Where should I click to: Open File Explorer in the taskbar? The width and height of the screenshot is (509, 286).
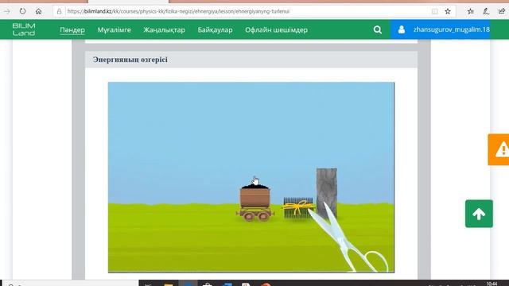pyautogui.click(x=168, y=284)
